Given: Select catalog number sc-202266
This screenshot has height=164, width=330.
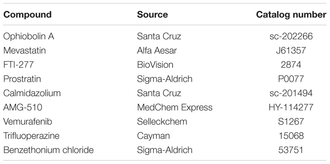Looking at the screenshot, I should click(x=291, y=36).
